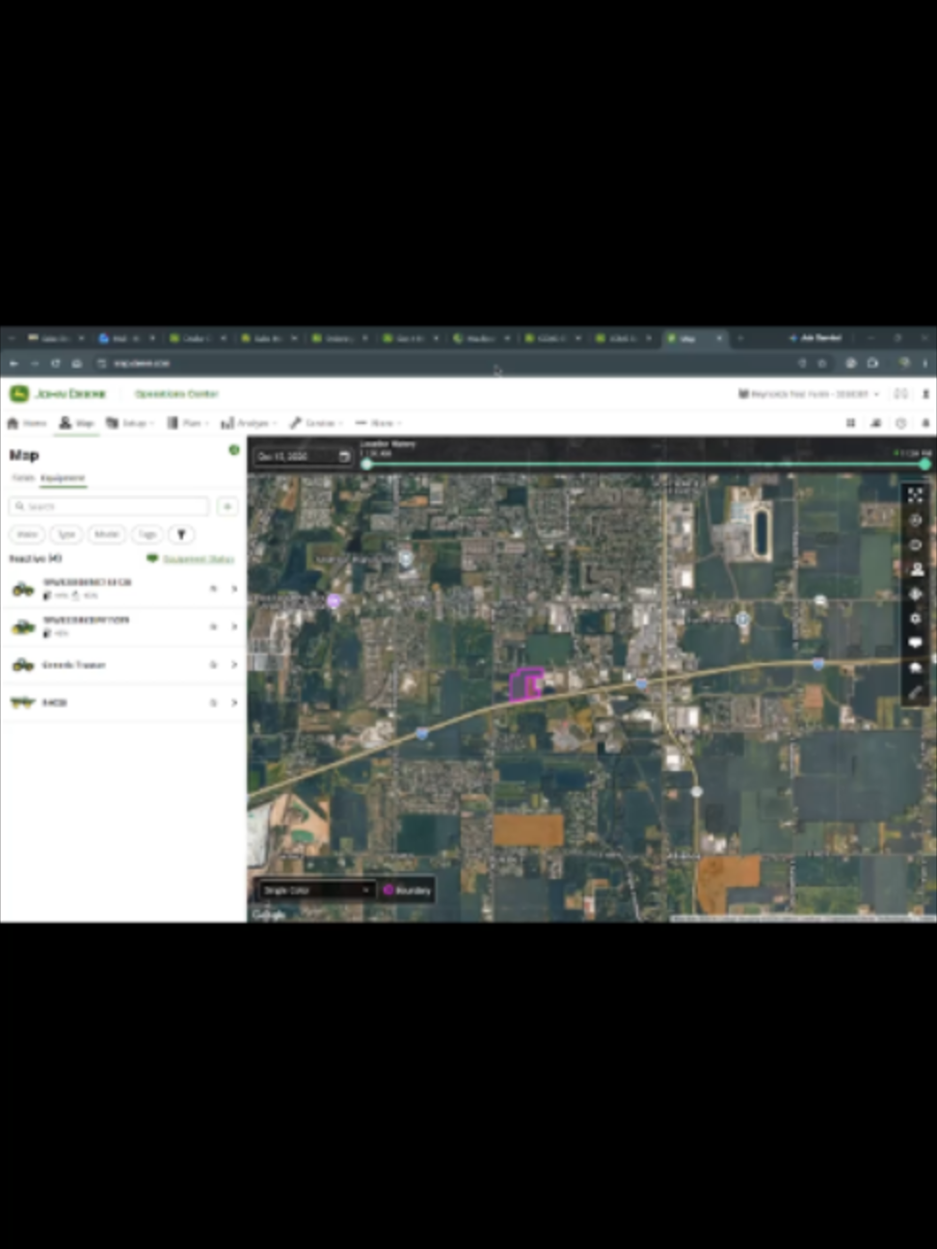The height and width of the screenshot is (1249, 937).
Task: Select the measure ruler tool on map
Action: [915, 692]
